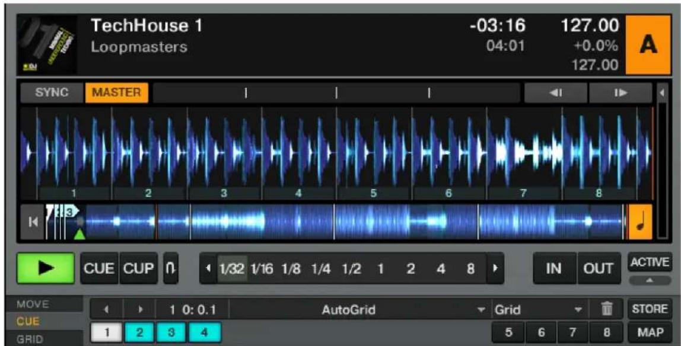Collapse advanced panel with arrow under ACTIVE

pos(650,280)
